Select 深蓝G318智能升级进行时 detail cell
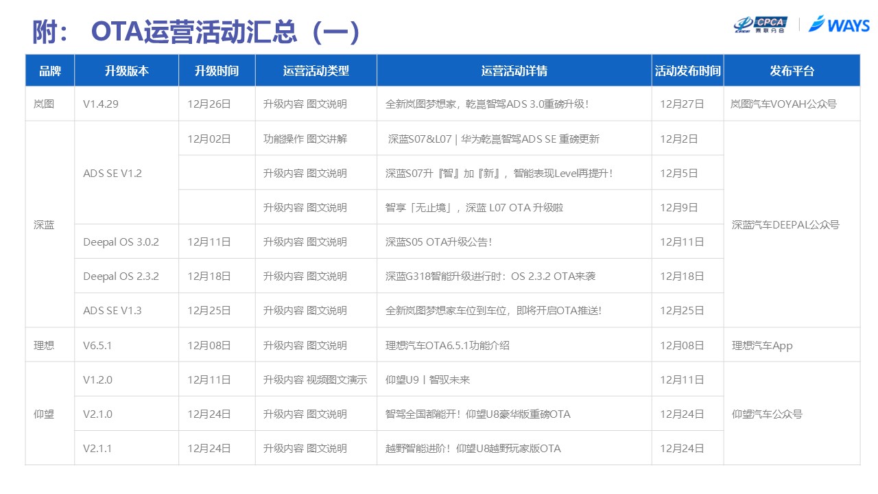The image size is (878, 494). click(514, 276)
